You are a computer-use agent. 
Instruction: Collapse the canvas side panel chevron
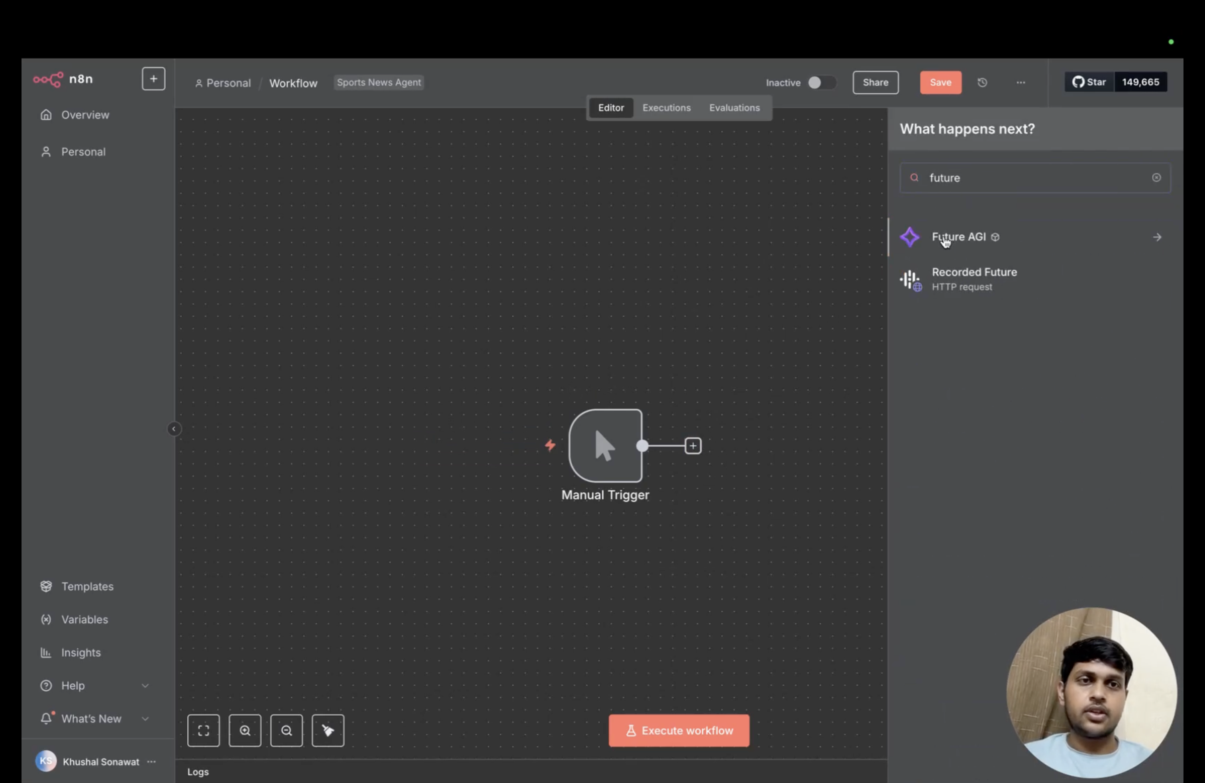point(174,429)
